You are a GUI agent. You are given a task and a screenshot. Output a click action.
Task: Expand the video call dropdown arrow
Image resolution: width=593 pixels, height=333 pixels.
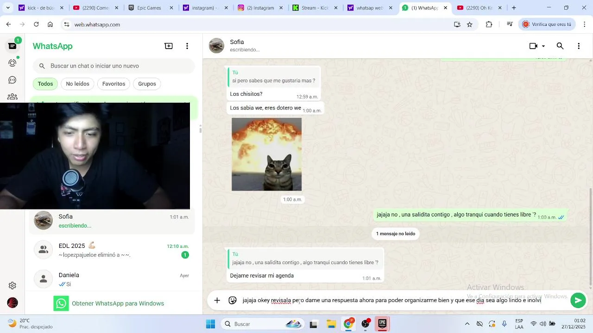point(543,46)
